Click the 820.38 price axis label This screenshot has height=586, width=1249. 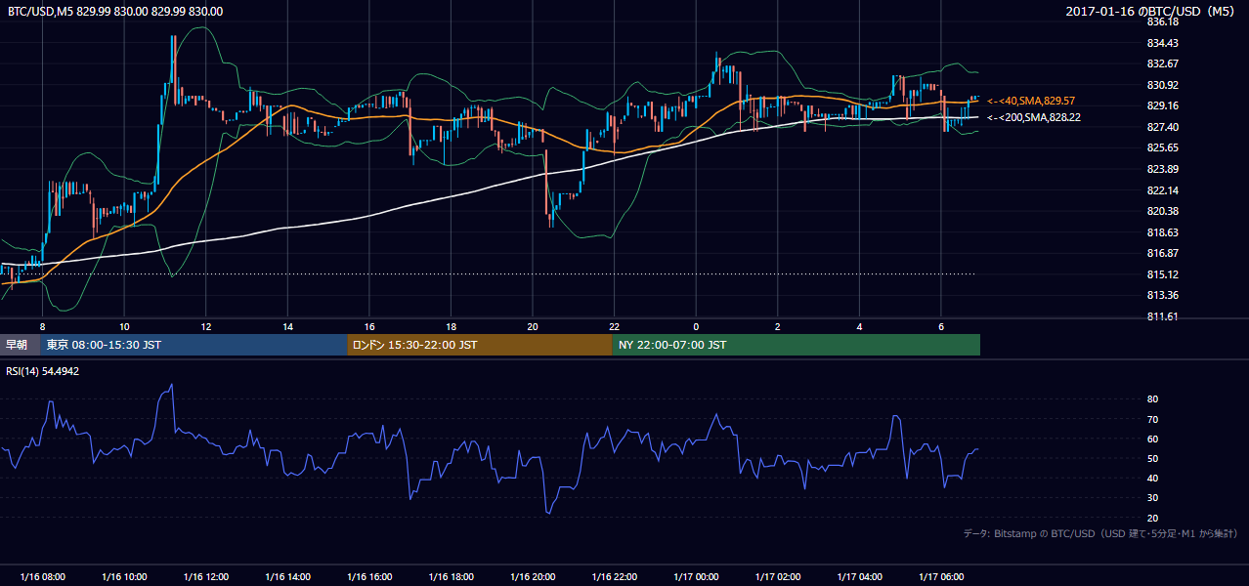pos(1162,211)
